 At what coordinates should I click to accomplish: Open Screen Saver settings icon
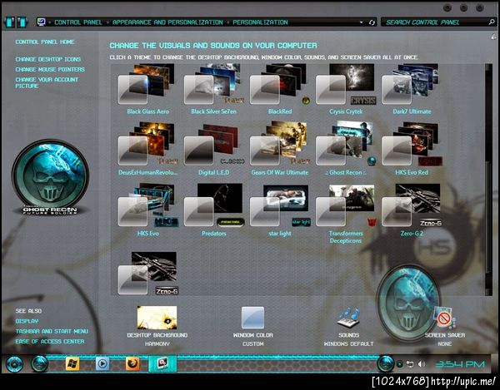(x=444, y=318)
